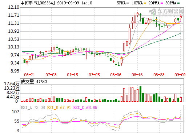
Task: Click the 11.71 price axis label
Action: (x=14, y=15)
